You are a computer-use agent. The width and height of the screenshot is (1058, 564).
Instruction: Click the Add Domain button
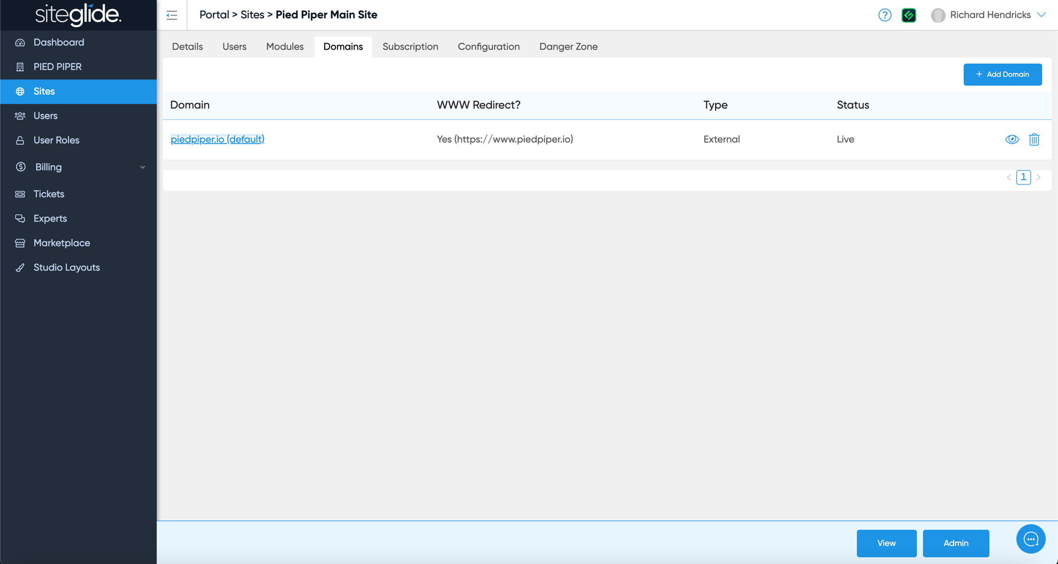pyautogui.click(x=1002, y=74)
